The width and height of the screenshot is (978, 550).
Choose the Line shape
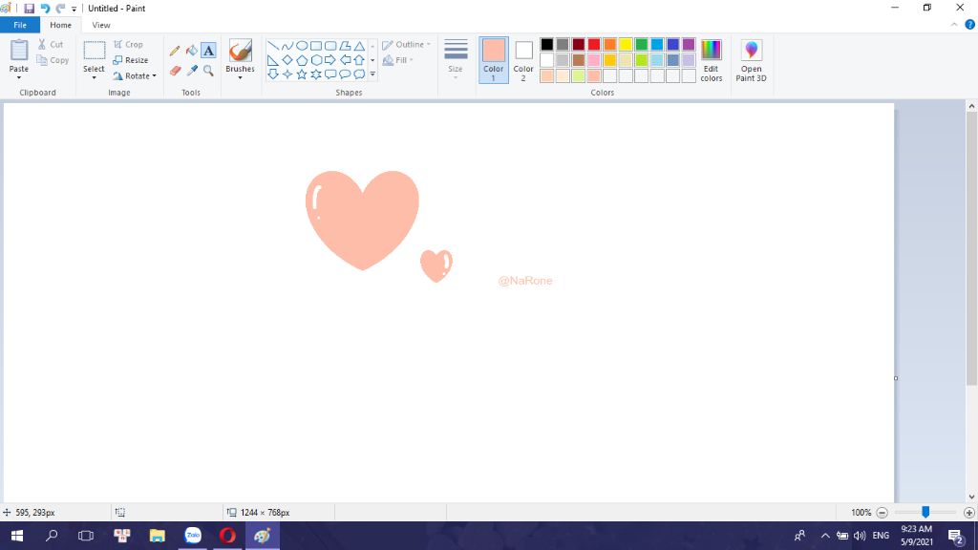click(x=272, y=46)
